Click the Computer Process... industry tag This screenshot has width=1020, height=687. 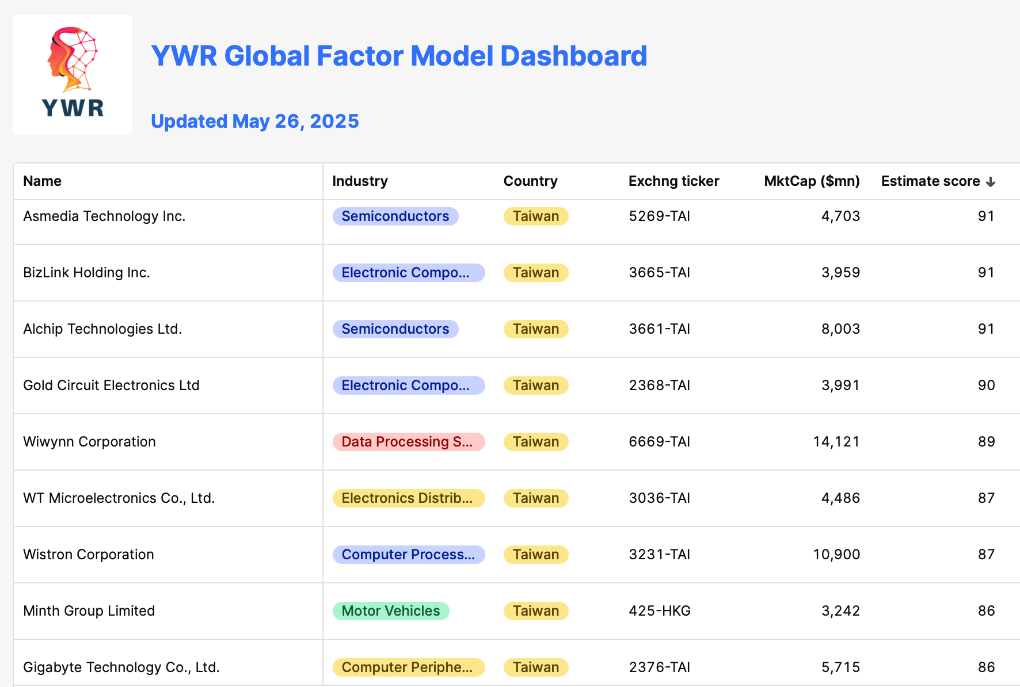pos(409,555)
